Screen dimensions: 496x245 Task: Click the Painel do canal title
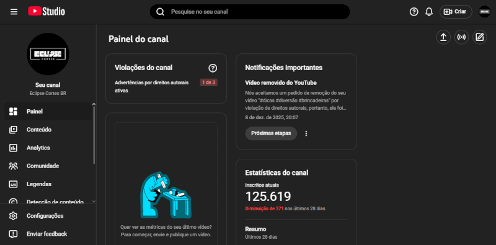pos(138,39)
